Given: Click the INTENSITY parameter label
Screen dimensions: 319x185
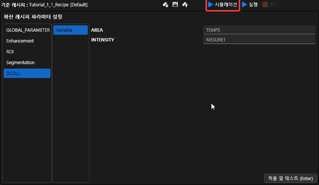Looking at the screenshot, I should click(x=103, y=40).
